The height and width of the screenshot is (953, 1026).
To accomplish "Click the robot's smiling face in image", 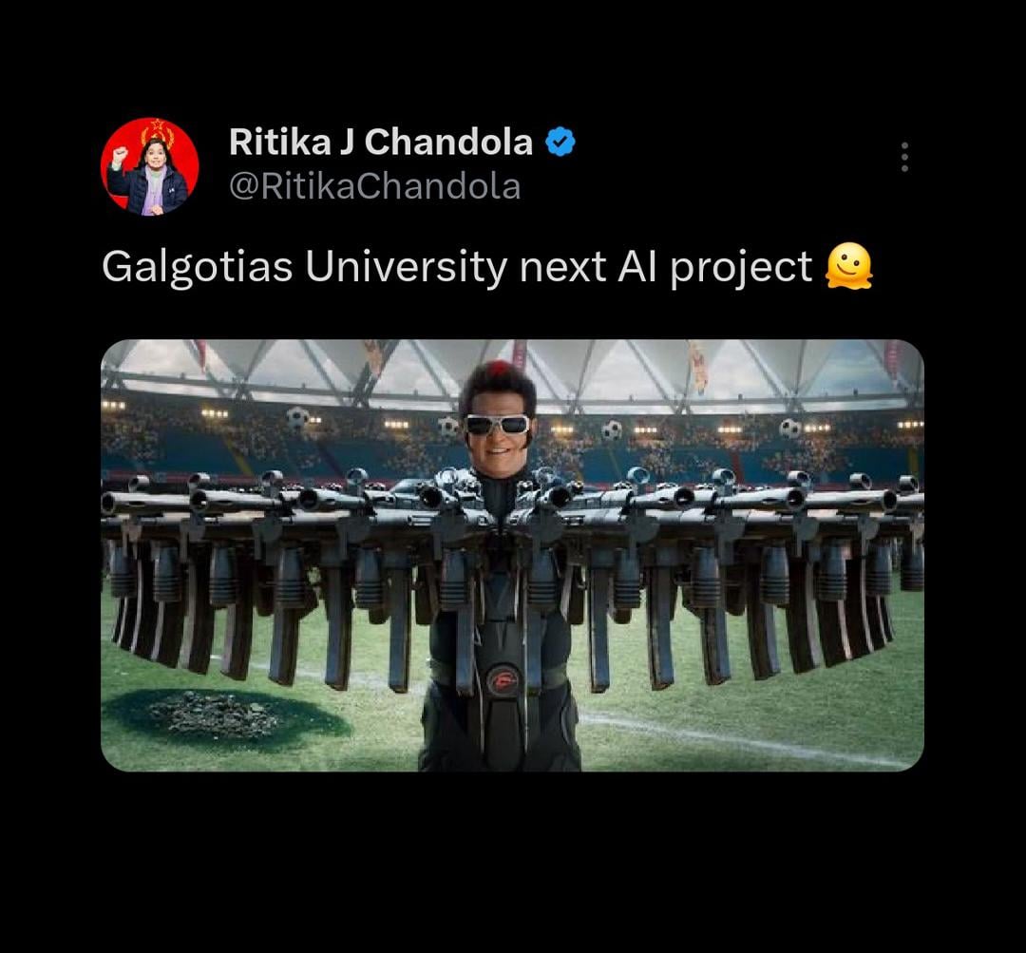I will coord(497,434).
